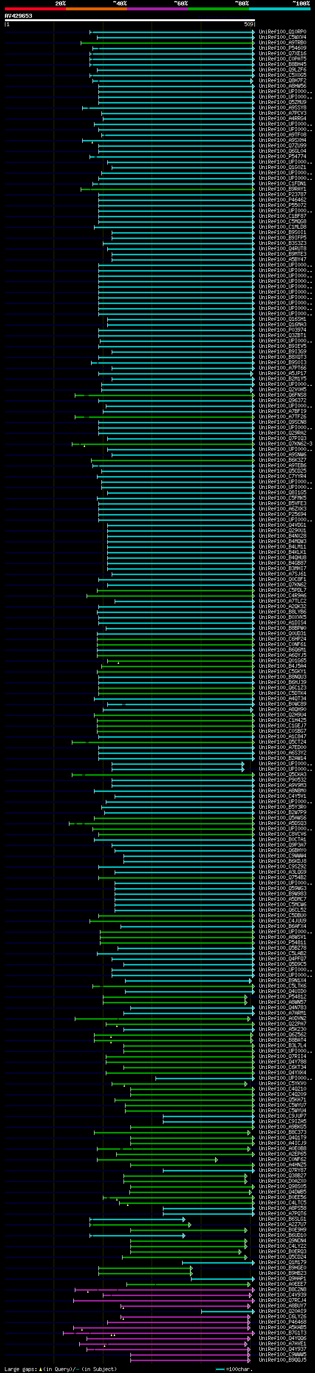Click label UniRef100_C1H425
This screenshot has width=315, height=1373.
click(283, 720)
